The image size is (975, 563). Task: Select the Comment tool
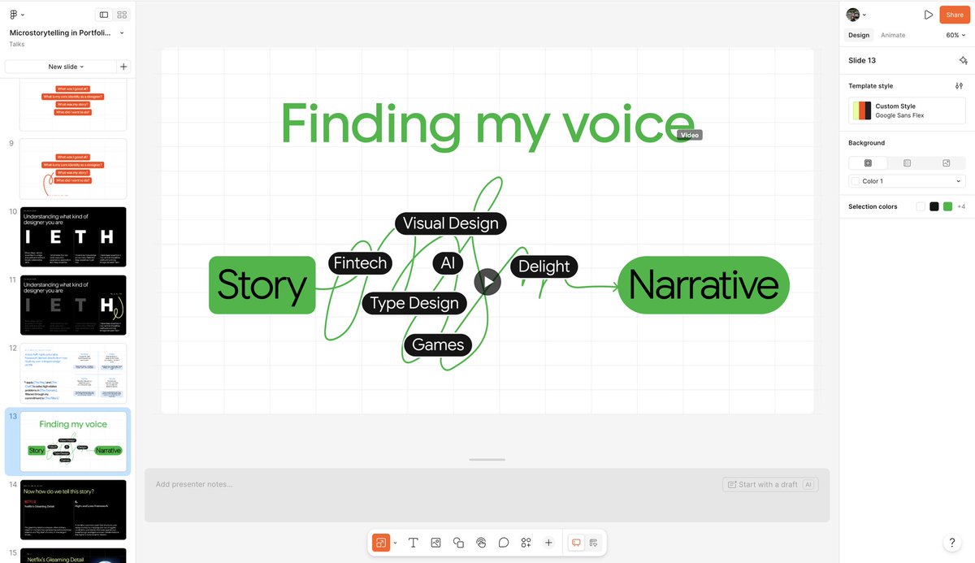[504, 543]
